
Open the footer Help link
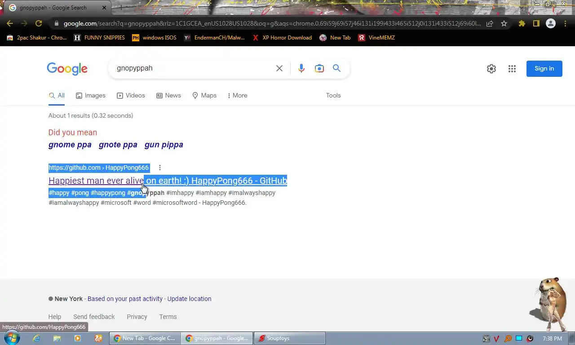tap(55, 317)
